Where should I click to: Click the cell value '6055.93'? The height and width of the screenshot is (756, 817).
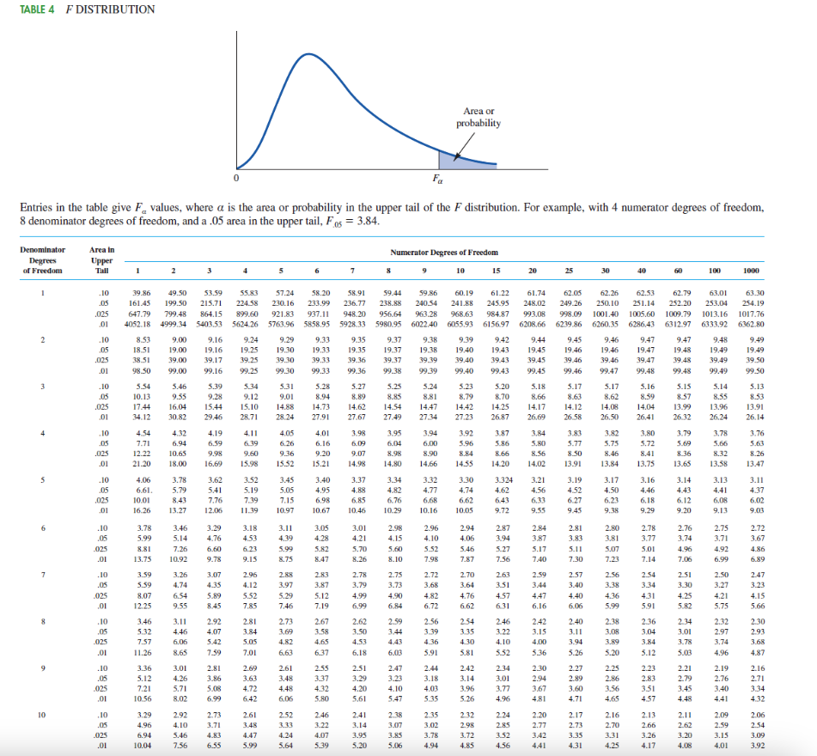point(460,324)
